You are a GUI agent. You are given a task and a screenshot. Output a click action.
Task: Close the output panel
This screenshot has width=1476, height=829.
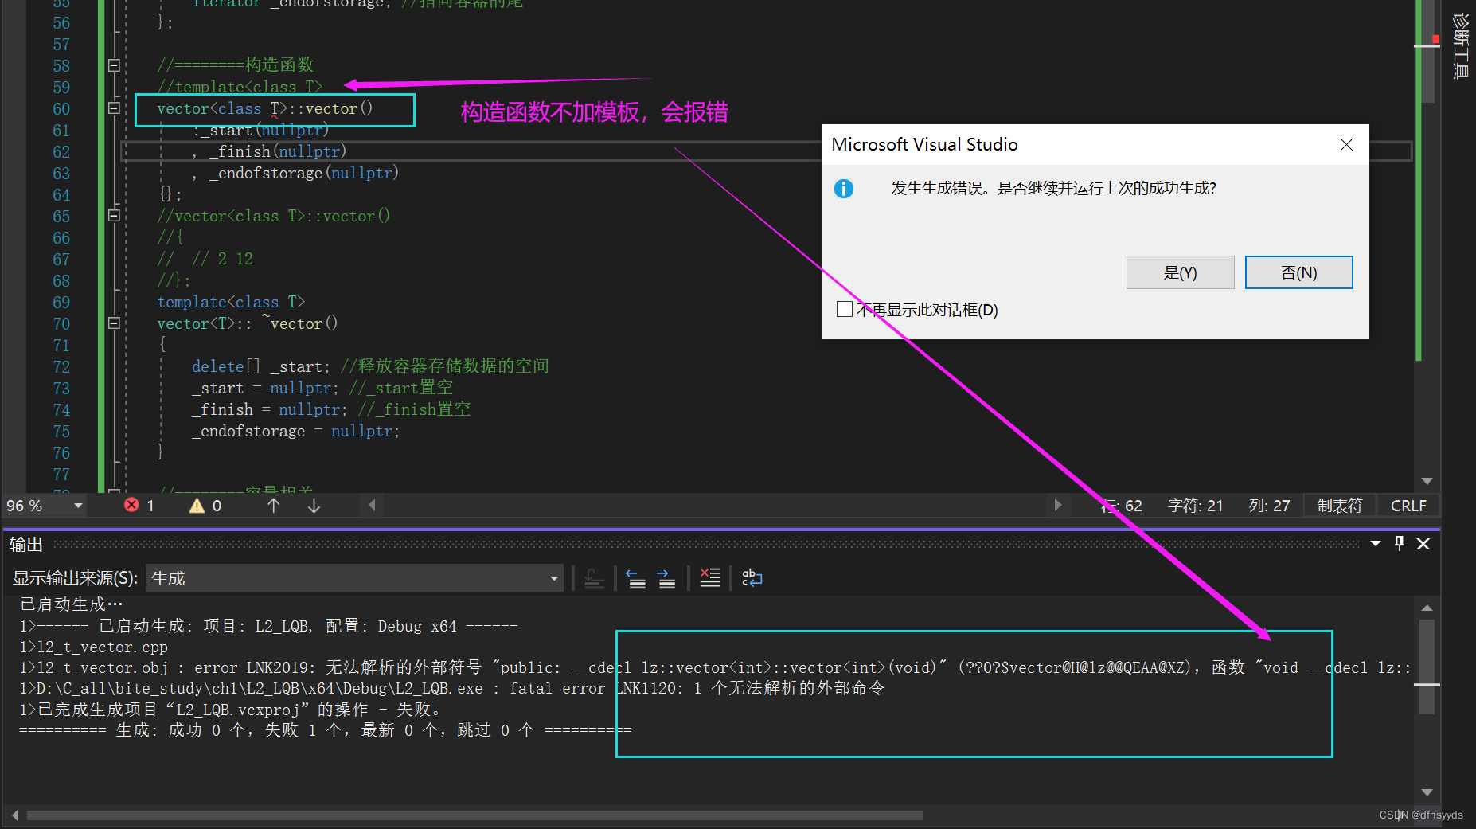tap(1423, 544)
